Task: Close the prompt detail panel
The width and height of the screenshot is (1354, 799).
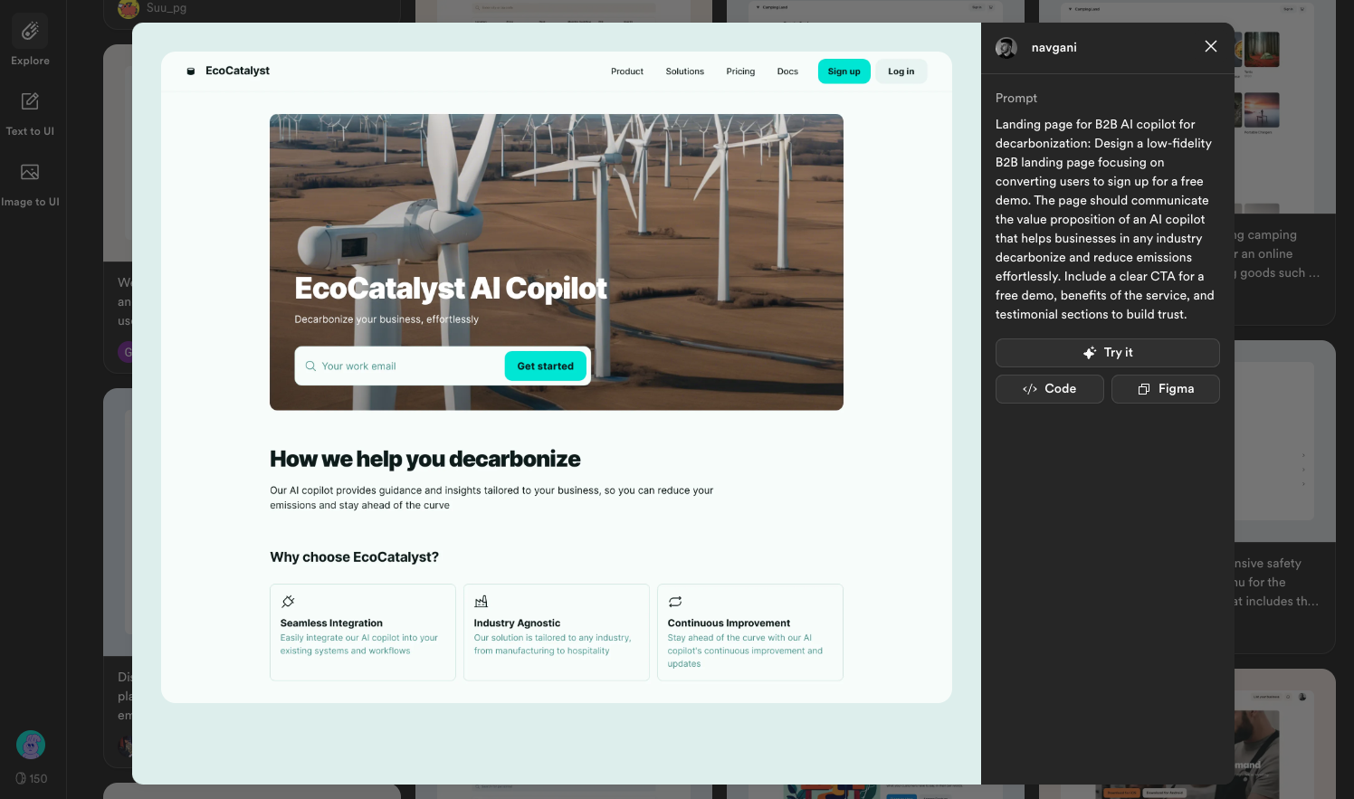Action: [1211, 46]
